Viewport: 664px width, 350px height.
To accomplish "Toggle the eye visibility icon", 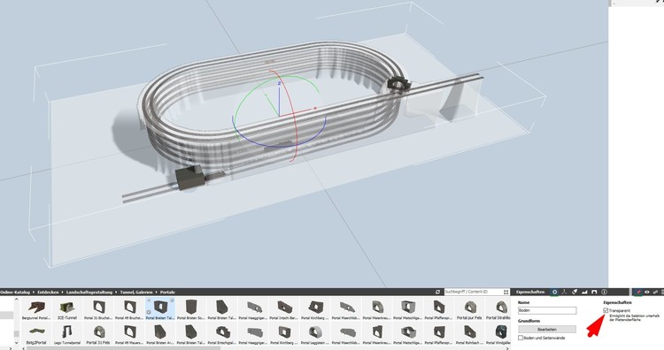I will (x=646, y=292).
